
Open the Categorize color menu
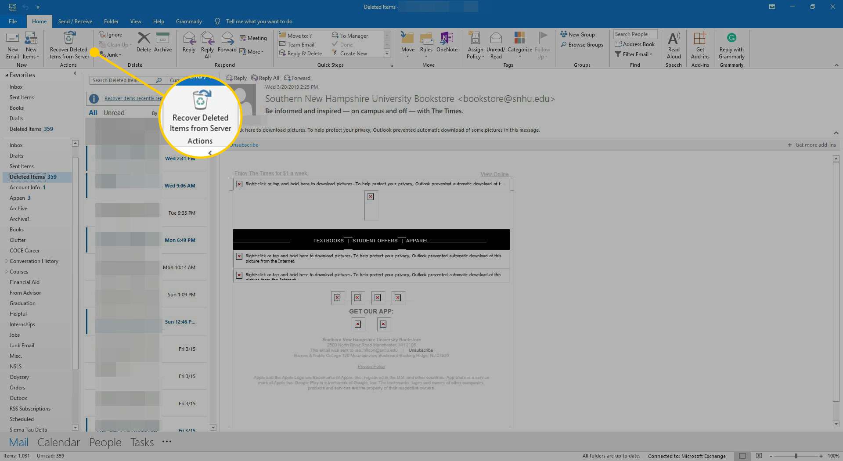pos(520,45)
